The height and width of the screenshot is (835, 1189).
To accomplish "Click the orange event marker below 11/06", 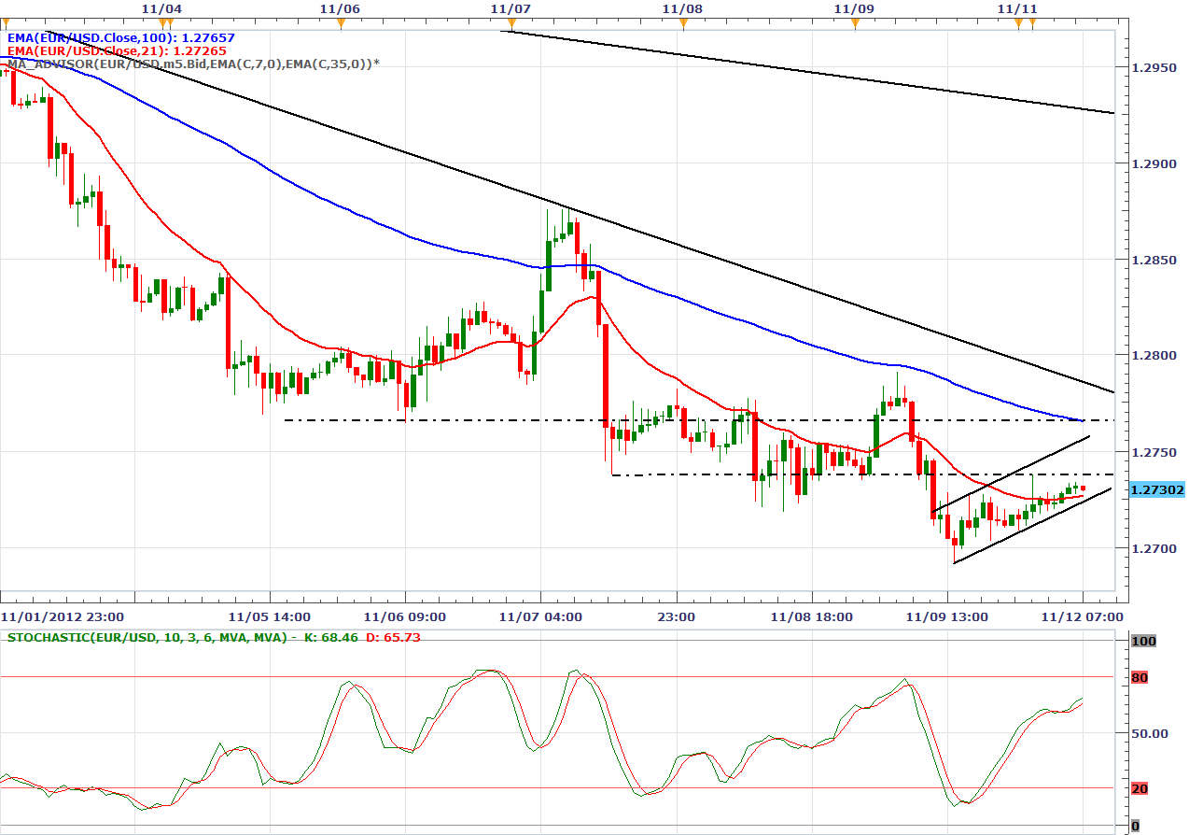I will (x=341, y=21).
